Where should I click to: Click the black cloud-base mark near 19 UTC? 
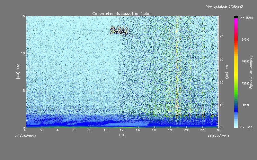[177, 115]
